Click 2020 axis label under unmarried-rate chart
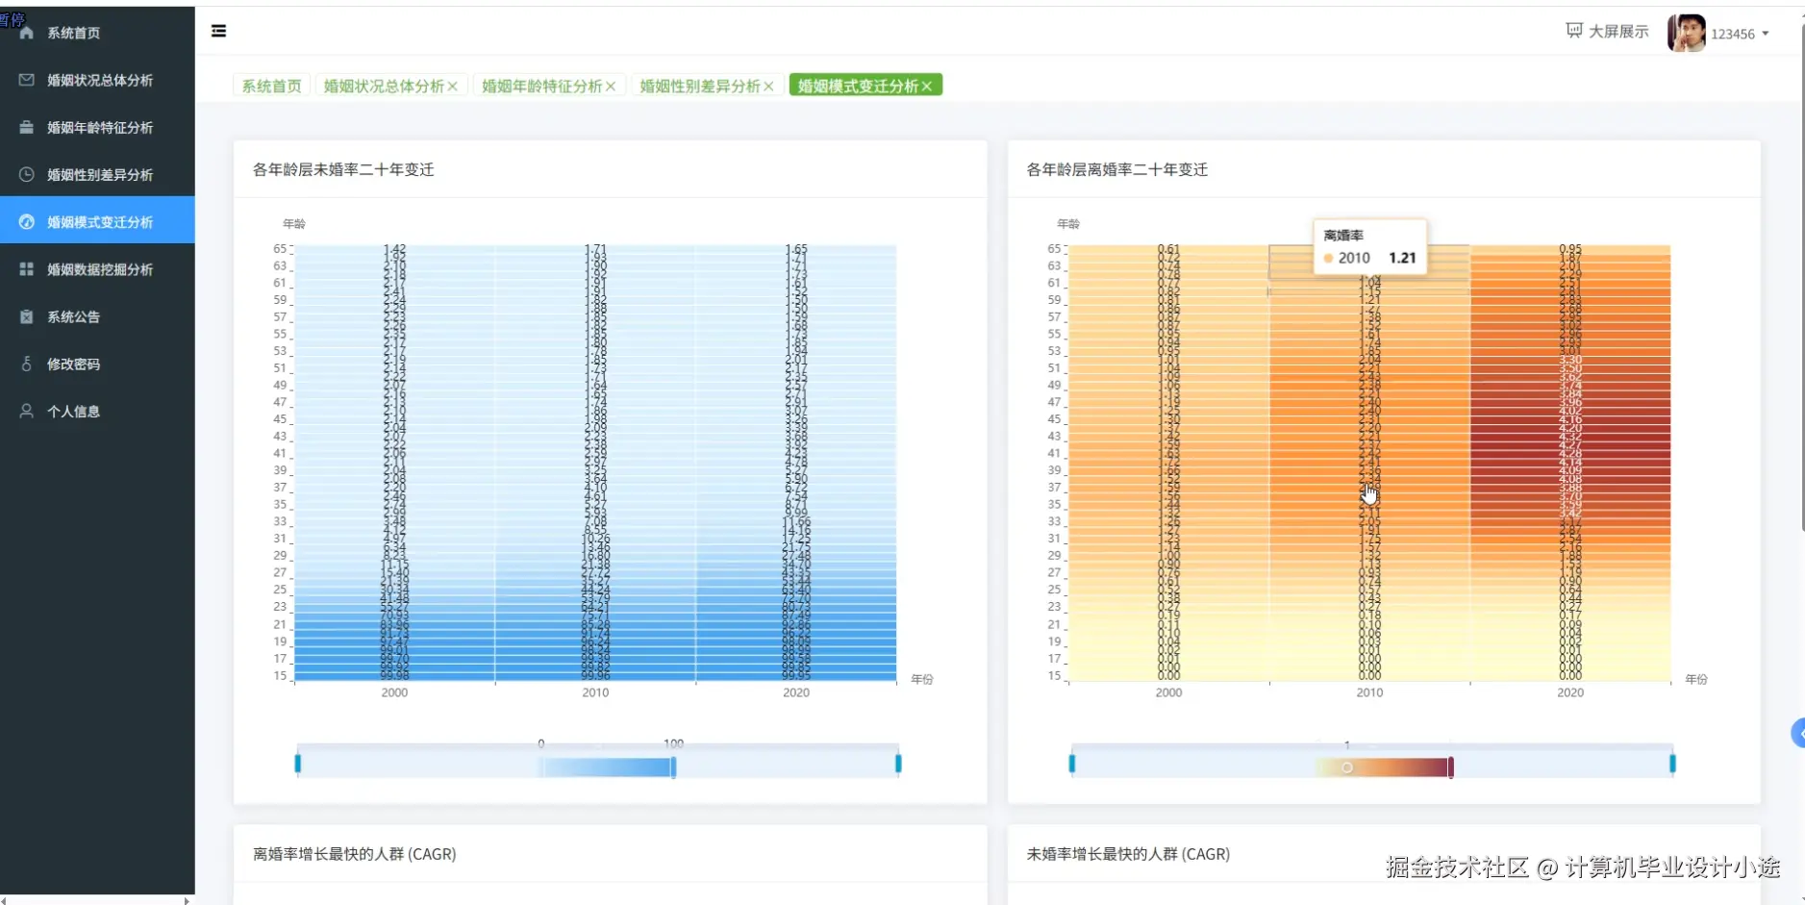The width and height of the screenshot is (1805, 905). click(796, 692)
